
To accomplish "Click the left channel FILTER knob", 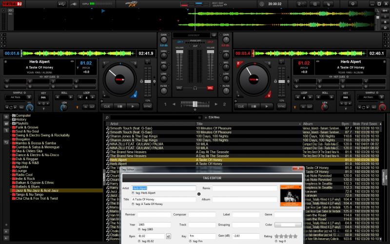I will (x=164, y=91).
